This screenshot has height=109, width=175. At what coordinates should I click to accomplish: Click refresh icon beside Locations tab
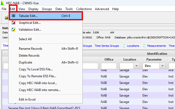(124, 46)
